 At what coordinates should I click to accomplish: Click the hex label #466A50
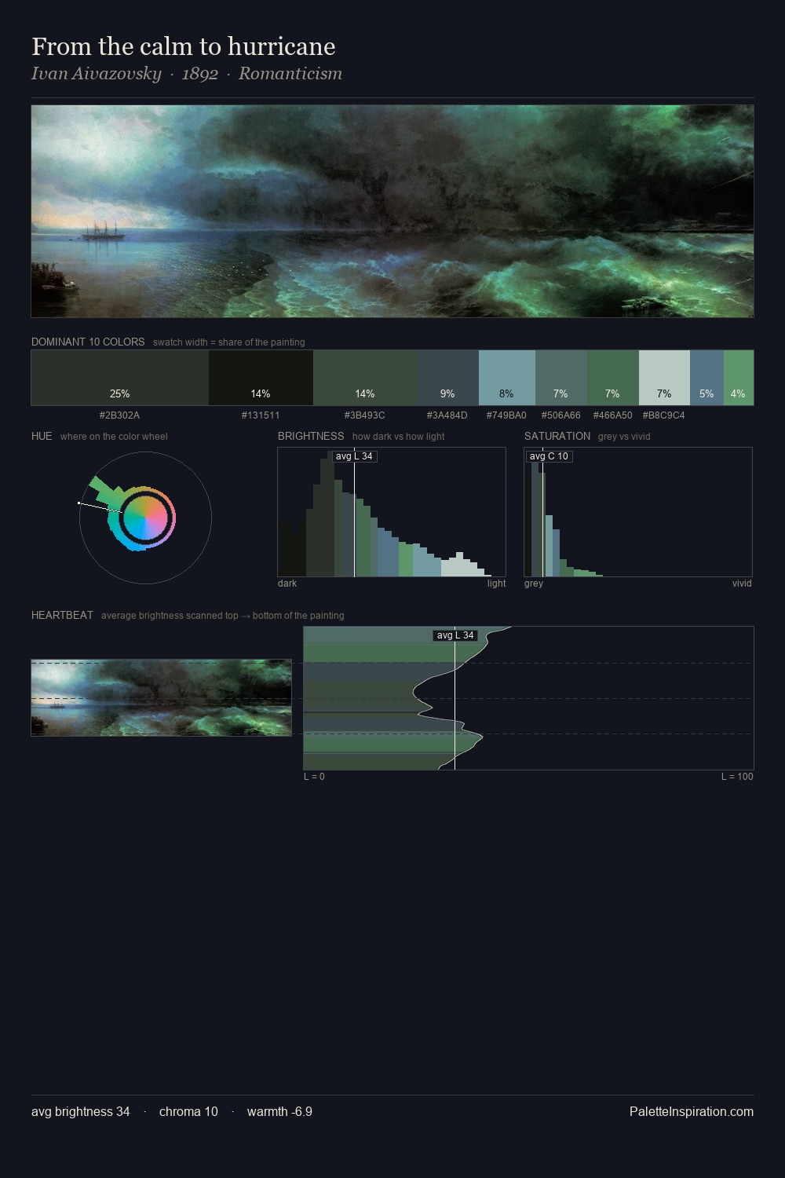(612, 415)
